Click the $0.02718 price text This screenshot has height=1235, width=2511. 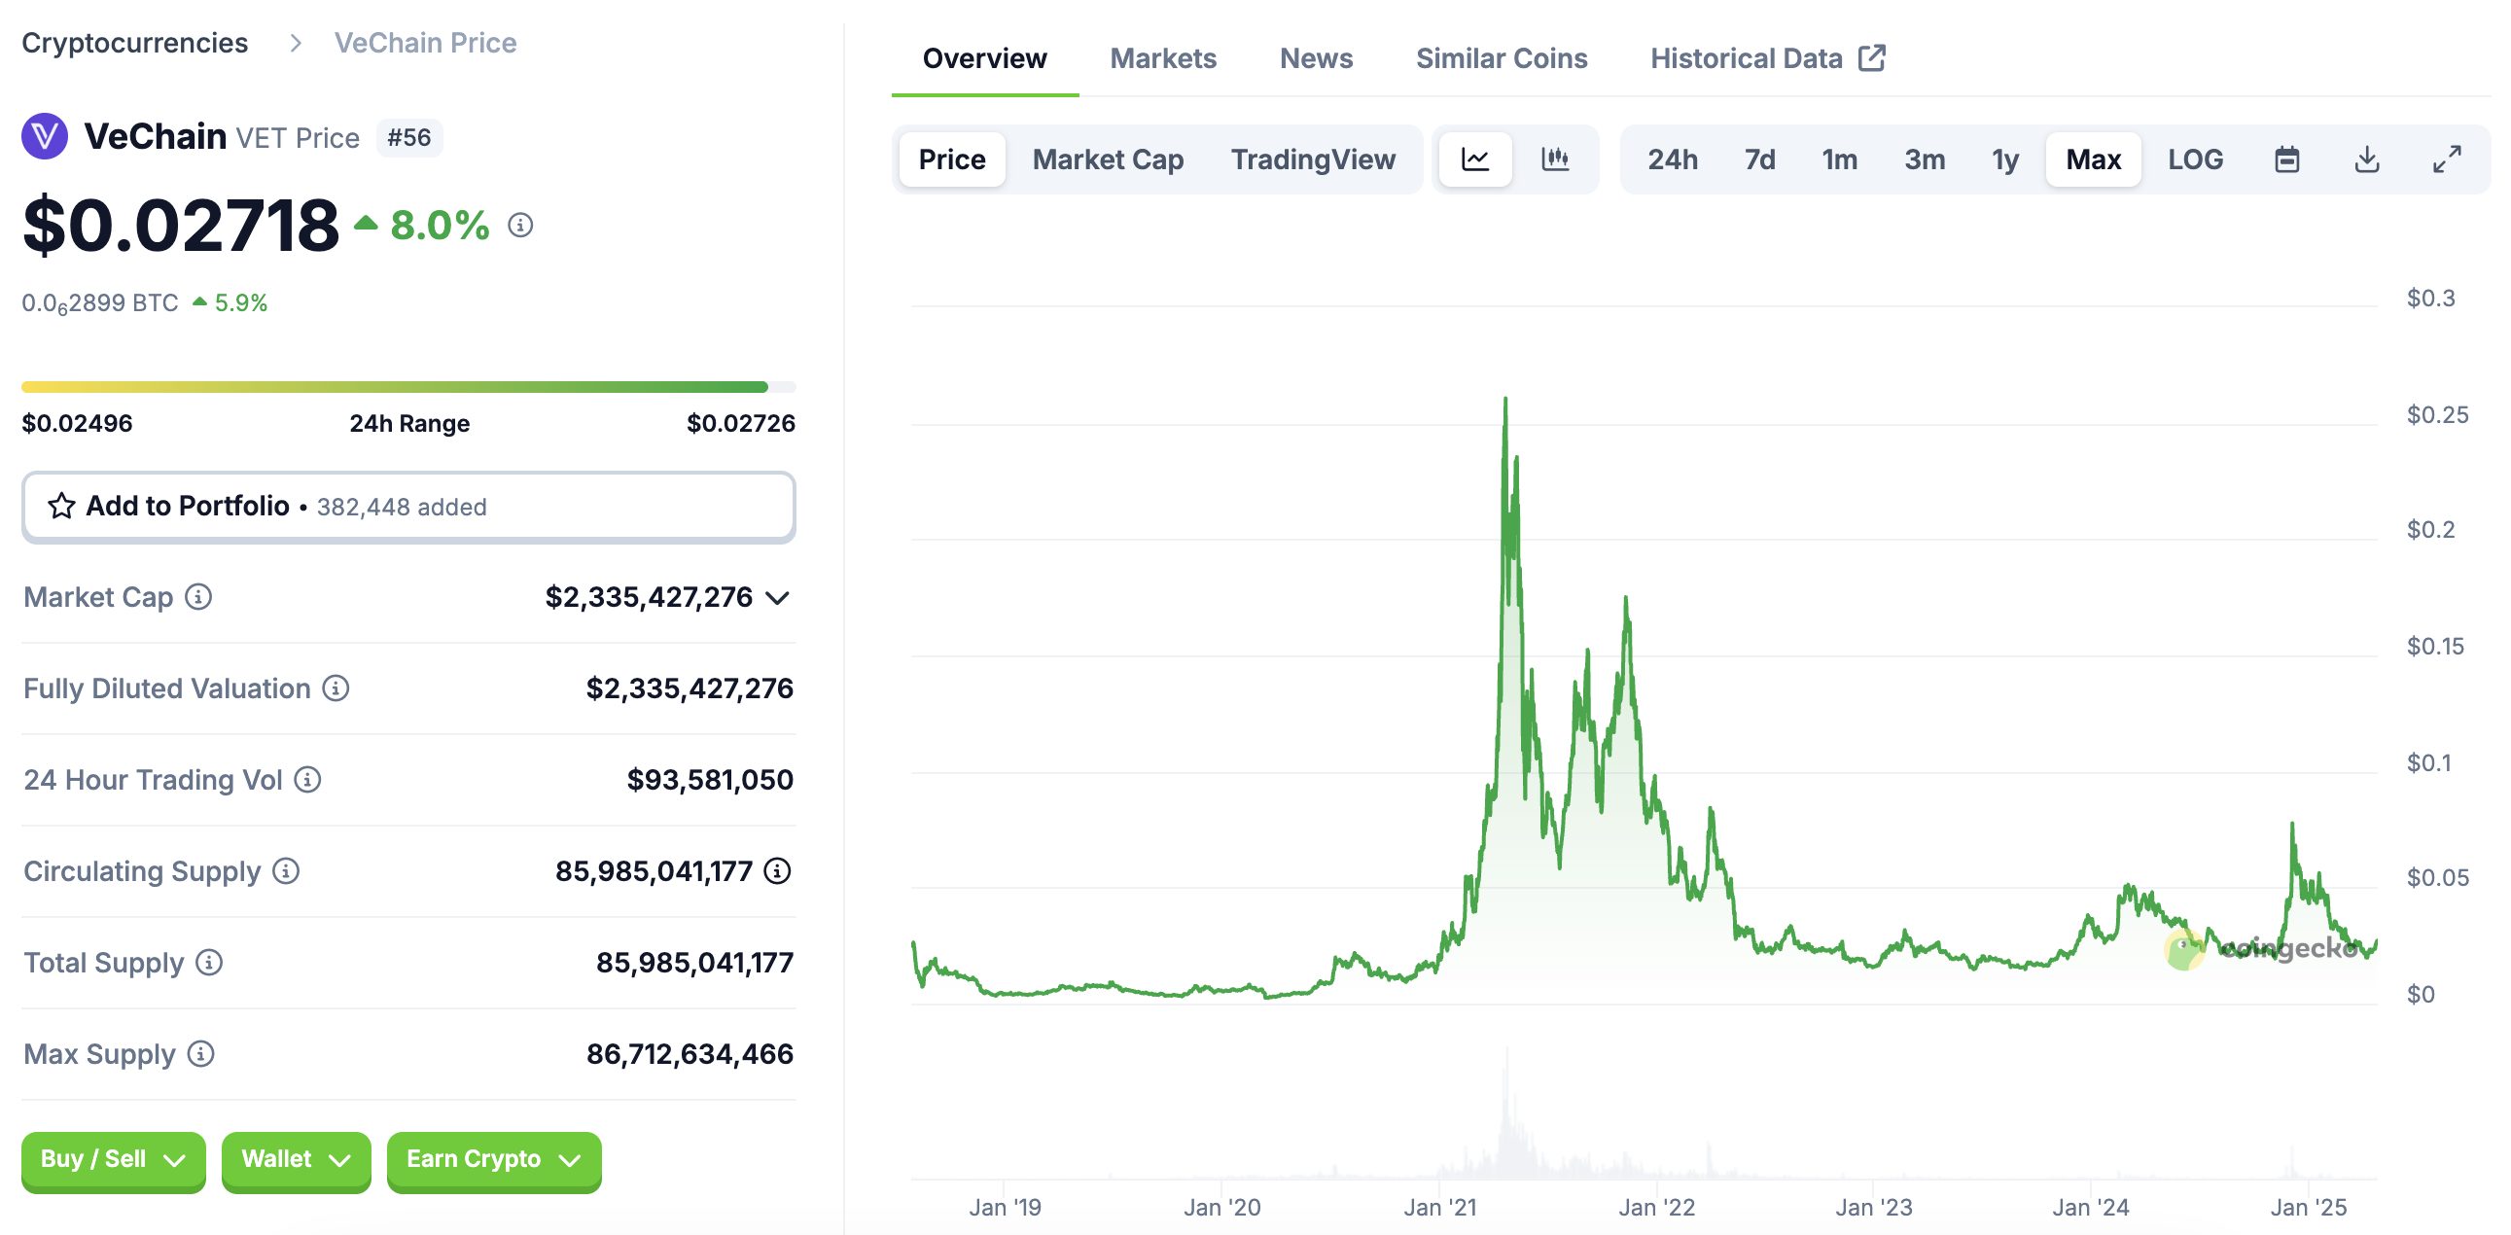[x=180, y=227]
